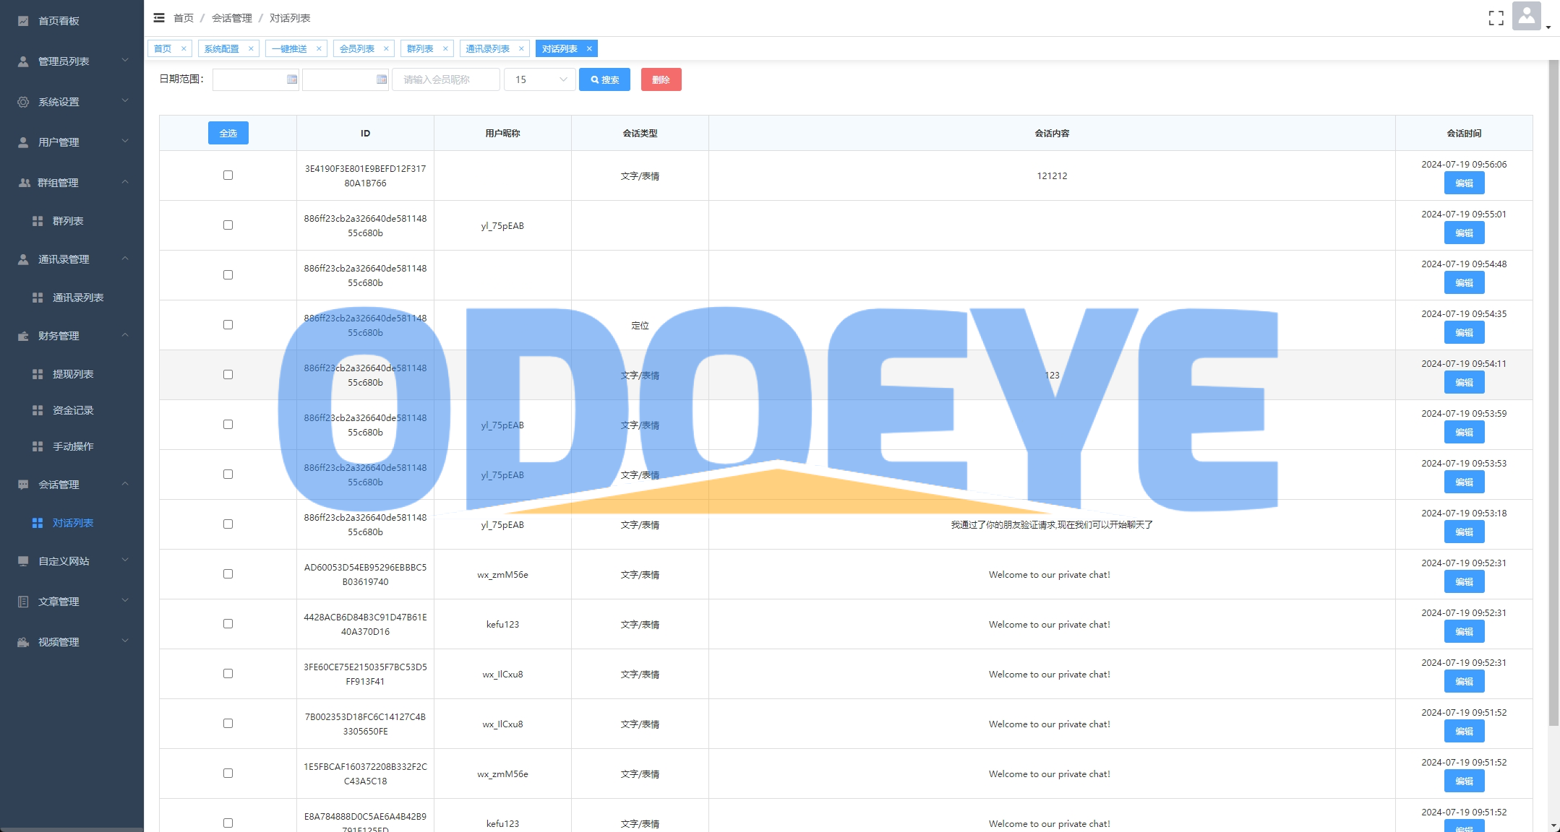
Task: Check the friend verification message row
Action: coord(228,524)
